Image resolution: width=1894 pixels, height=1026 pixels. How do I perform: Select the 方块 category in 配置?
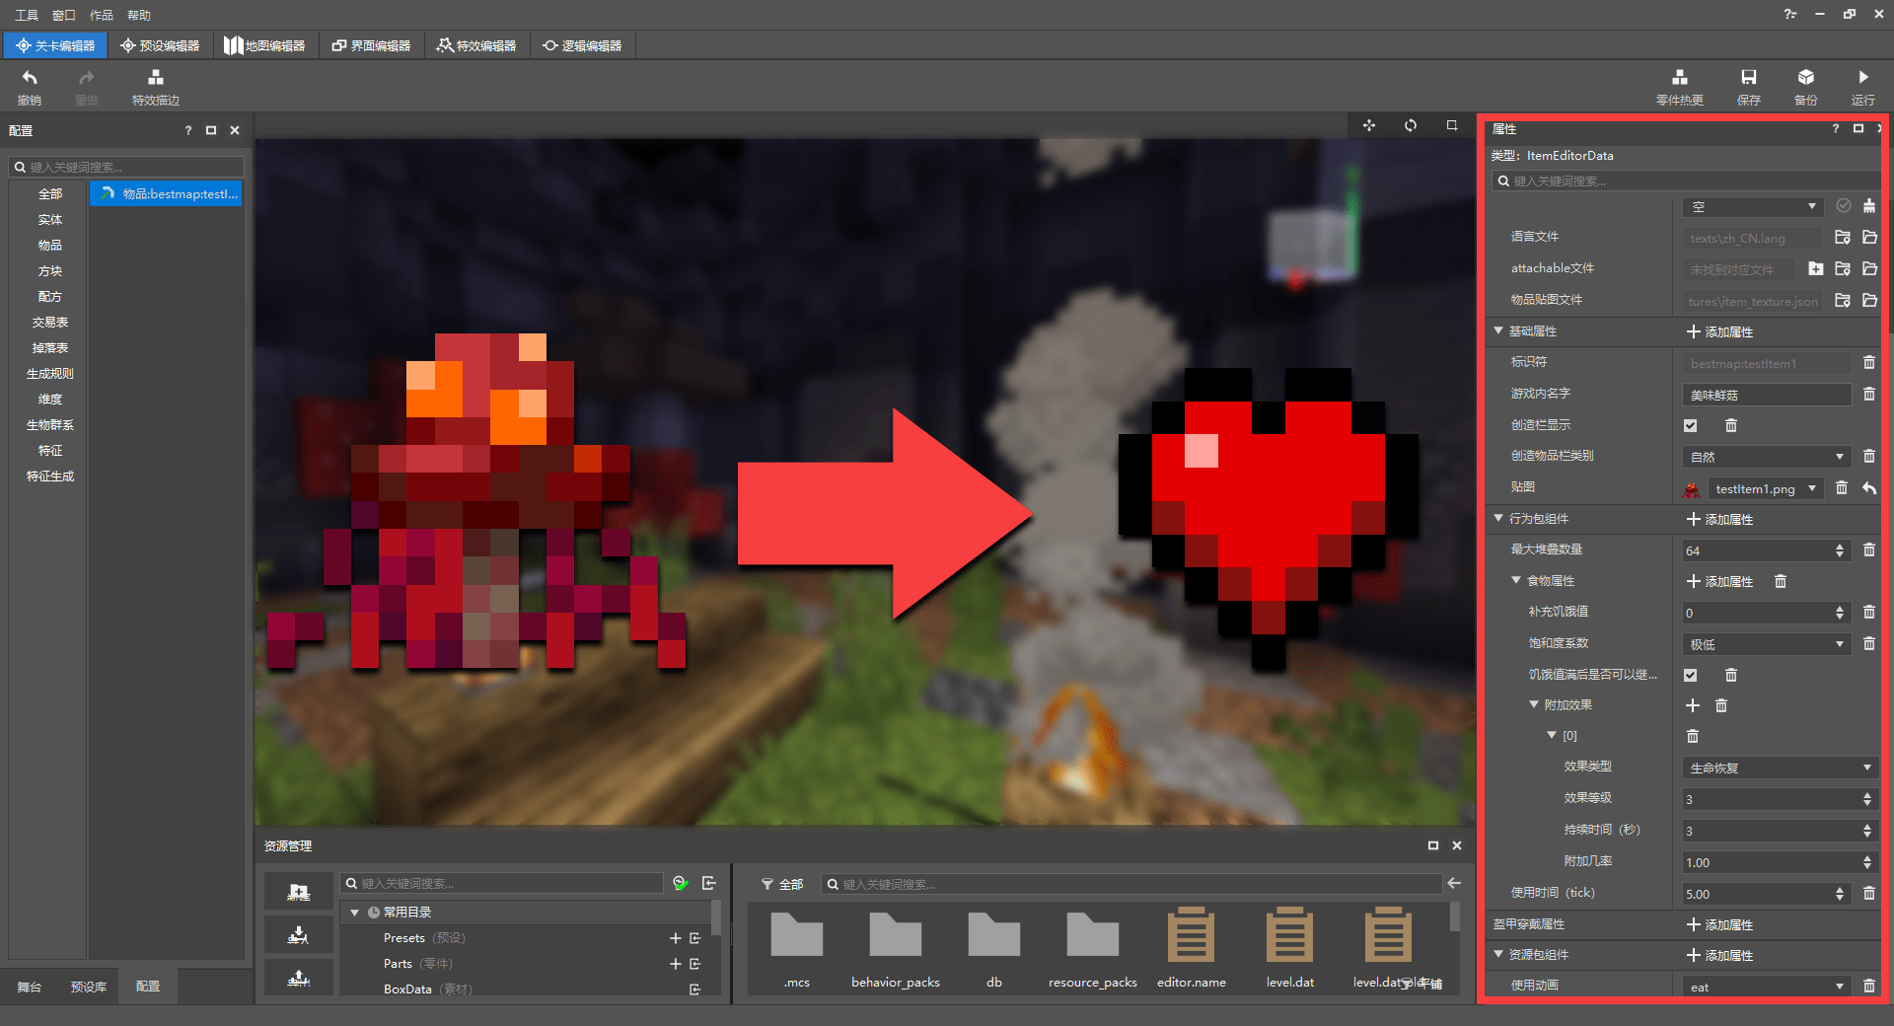click(x=49, y=270)
